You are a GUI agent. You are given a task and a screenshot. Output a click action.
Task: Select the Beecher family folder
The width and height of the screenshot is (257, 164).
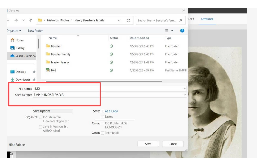(x=61, y=54)
